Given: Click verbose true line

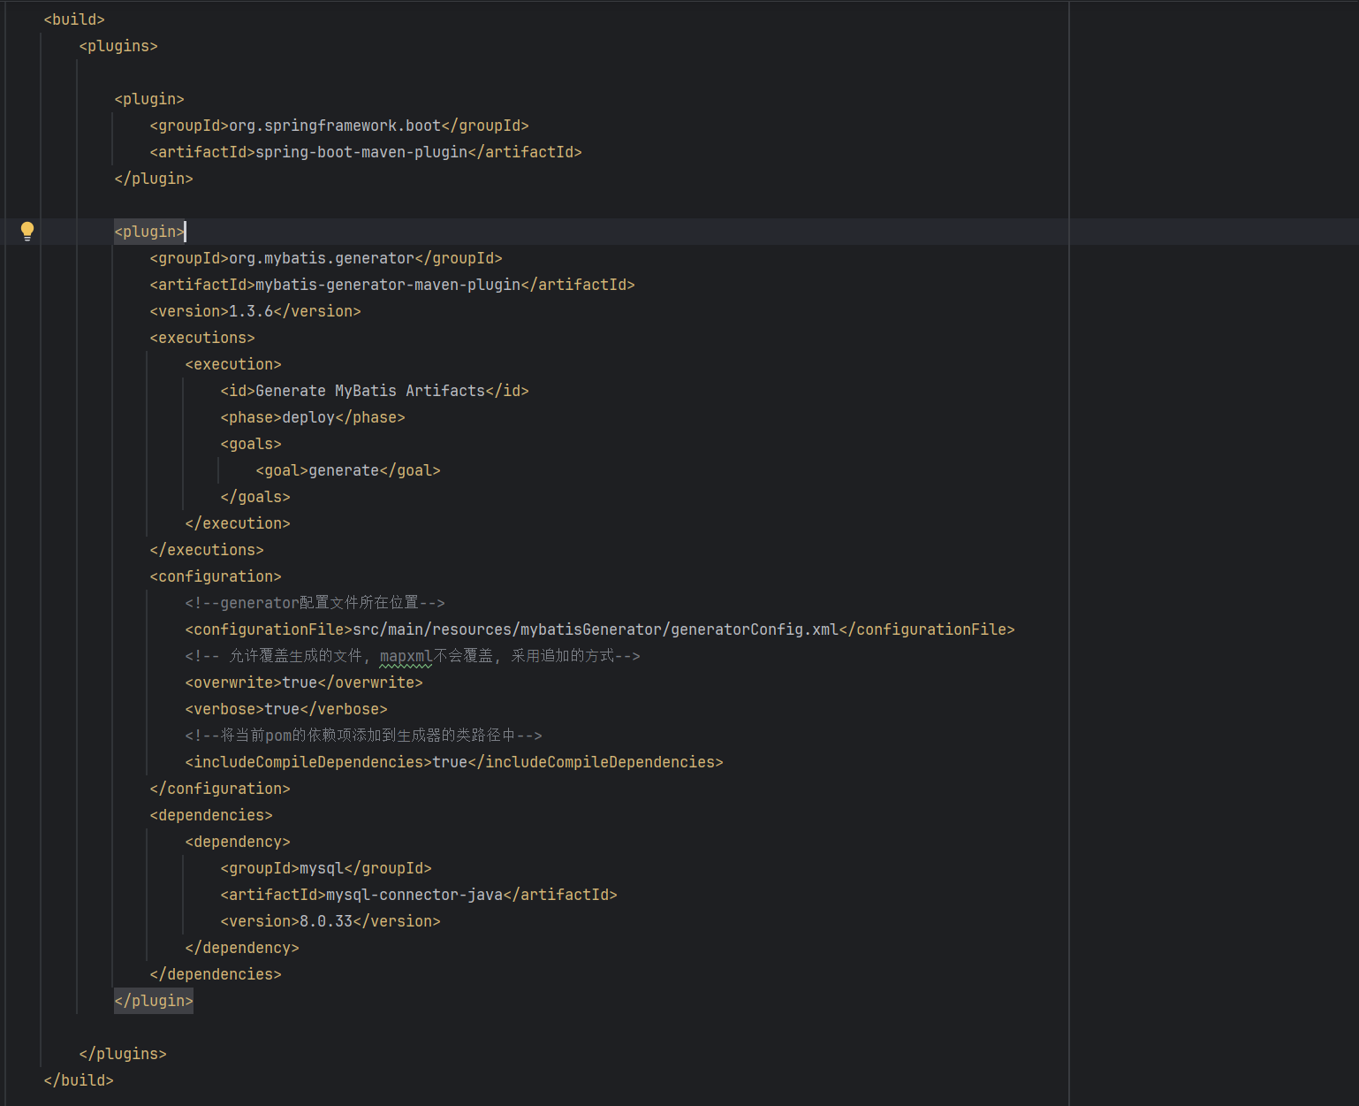Looking at the screenshot, I should 286,709.
